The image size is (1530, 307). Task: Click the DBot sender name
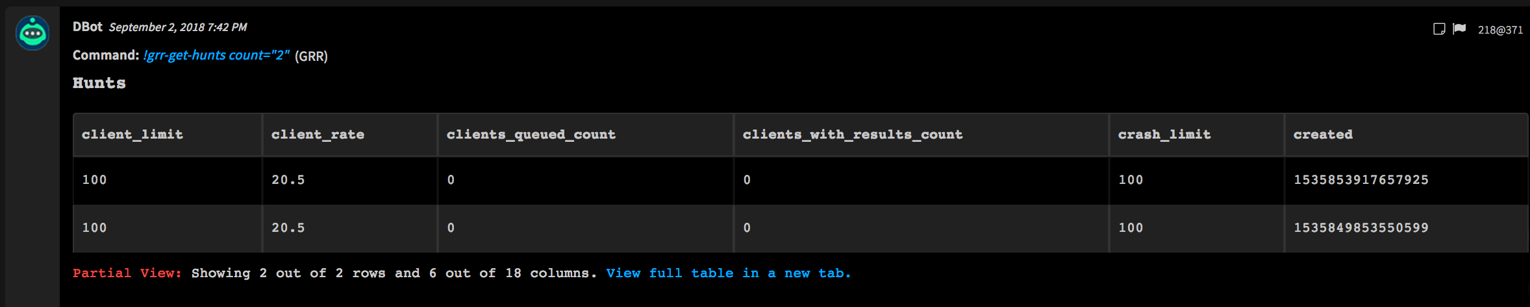coord(88,27)
